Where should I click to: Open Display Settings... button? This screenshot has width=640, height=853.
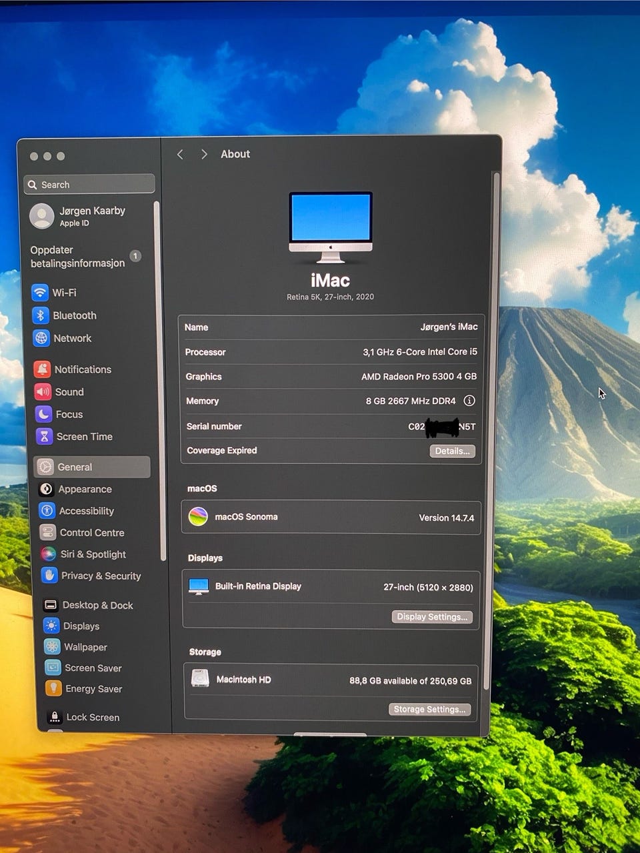tap(432, 617)
